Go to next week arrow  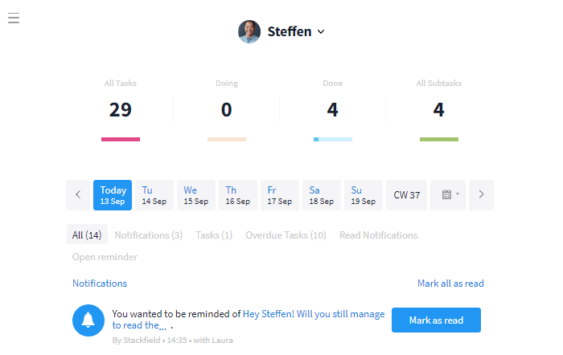coord(481,194)
